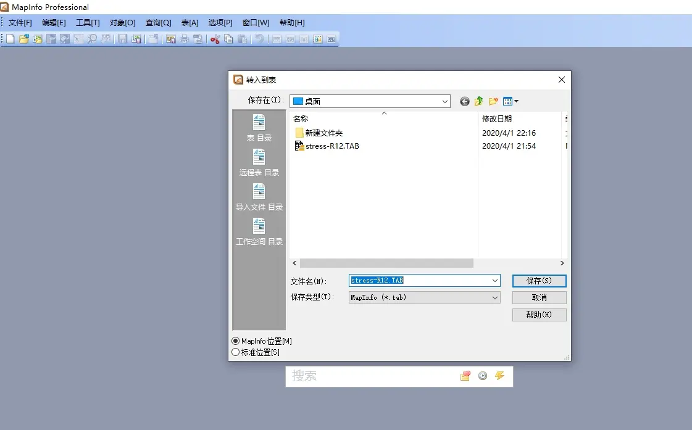692x430 pixels.
Task: Open the 帮助[H] menu
Action: click(x=292, y=22)
